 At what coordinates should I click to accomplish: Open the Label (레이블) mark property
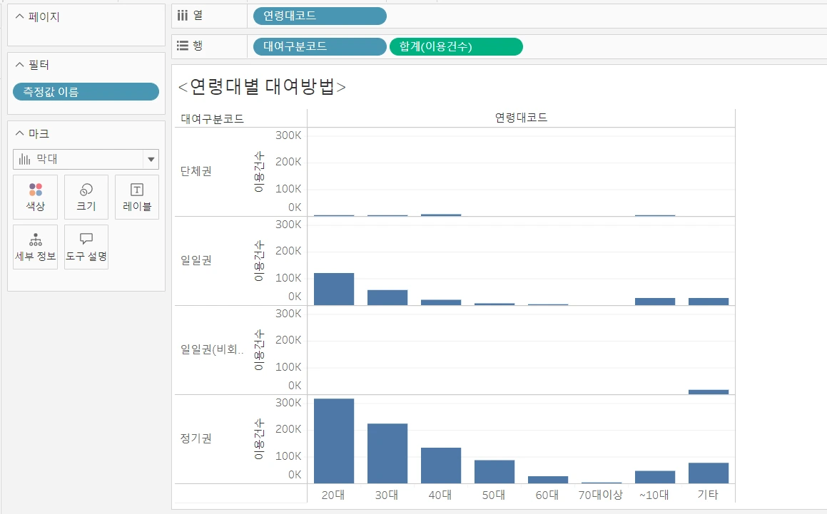[x=136, y=197]
